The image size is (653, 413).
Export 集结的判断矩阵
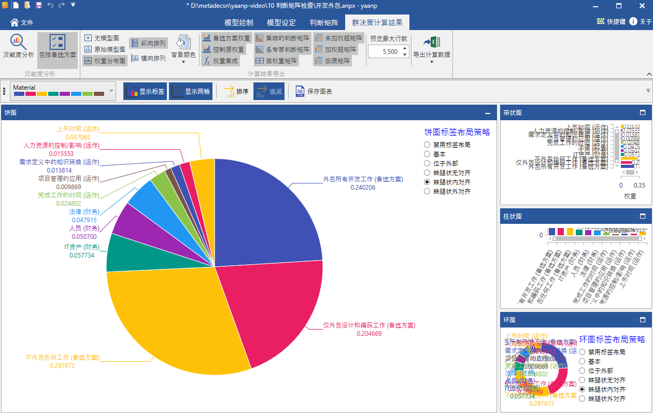(x=283, y=38)
